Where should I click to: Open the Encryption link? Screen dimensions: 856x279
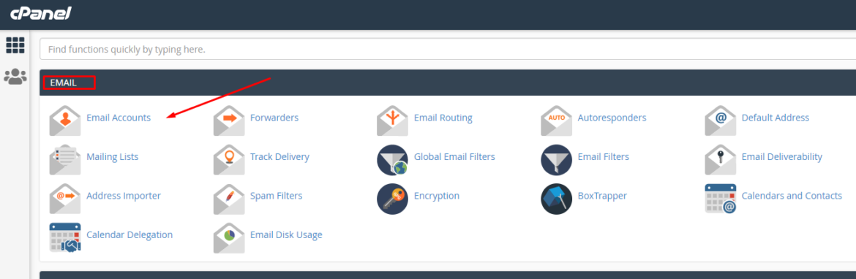437,196
